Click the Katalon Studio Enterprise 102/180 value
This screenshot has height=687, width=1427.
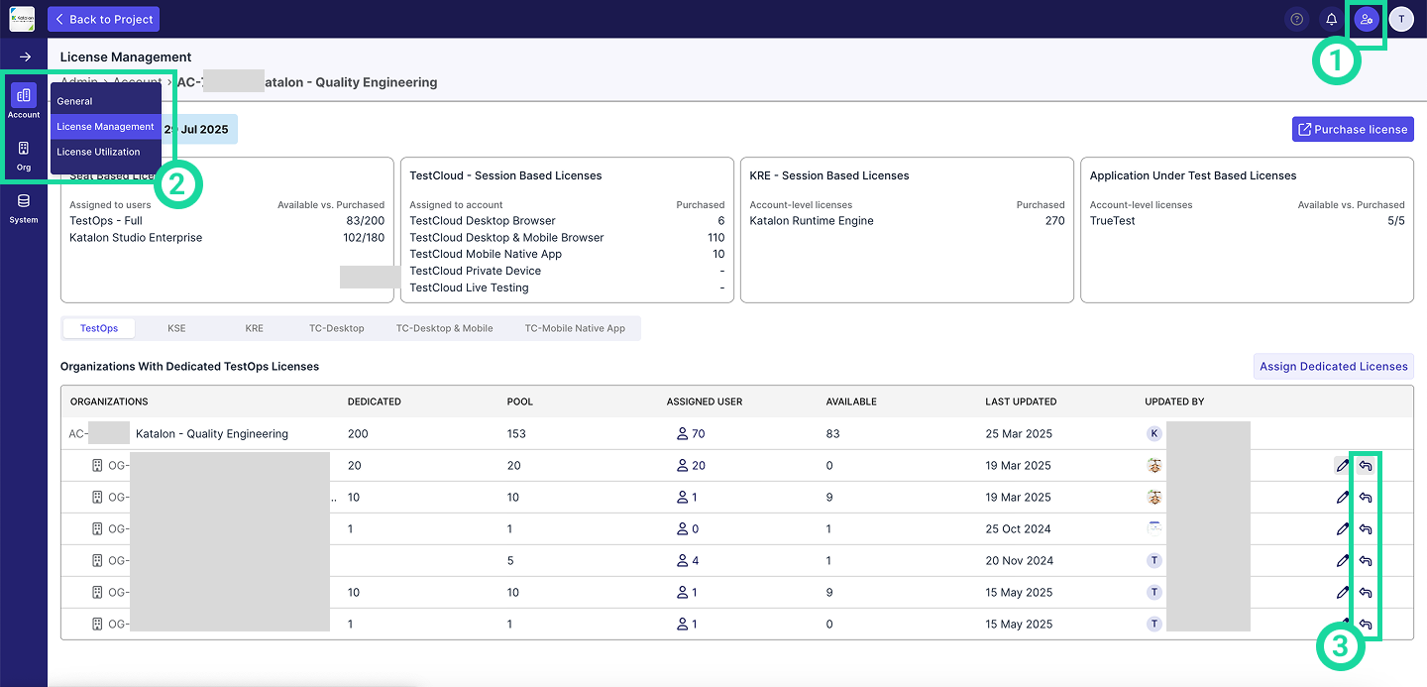(362, 238)
